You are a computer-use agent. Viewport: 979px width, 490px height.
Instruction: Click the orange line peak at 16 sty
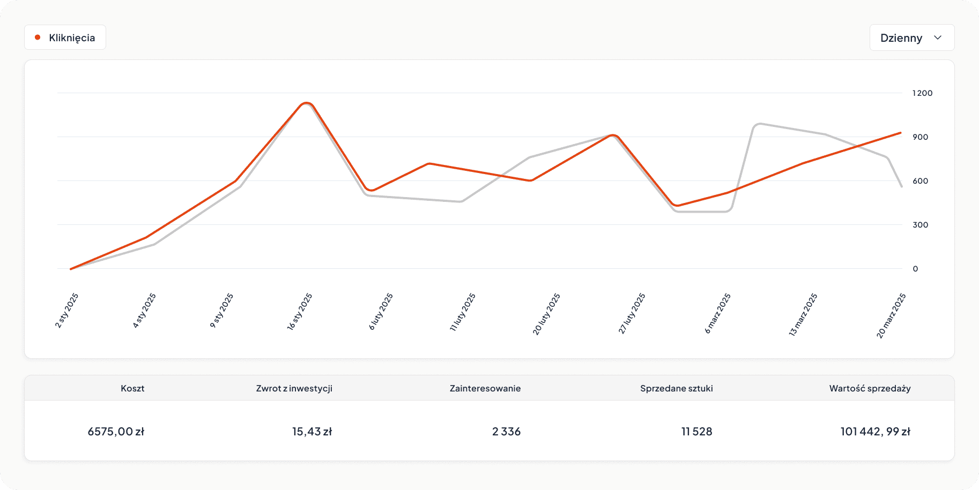tap(306, 103)
